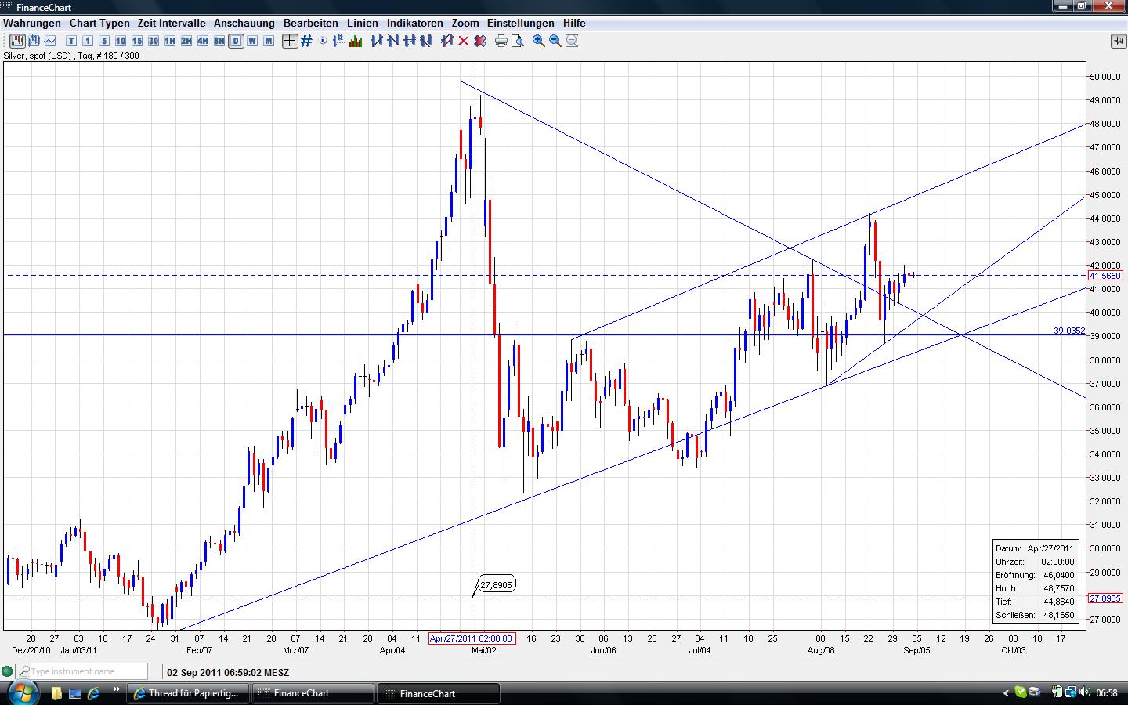This screenshot has height=705, width=1128.
Task: Switch to 5-minute interval
Action: [x=104, y=41]
